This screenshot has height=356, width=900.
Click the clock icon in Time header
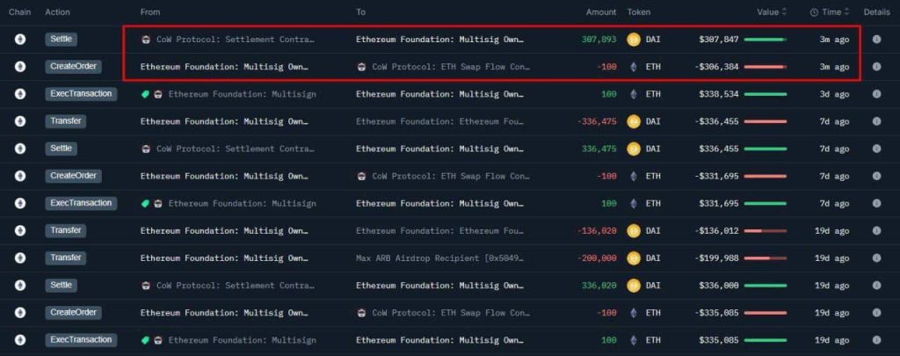[814, 12]
